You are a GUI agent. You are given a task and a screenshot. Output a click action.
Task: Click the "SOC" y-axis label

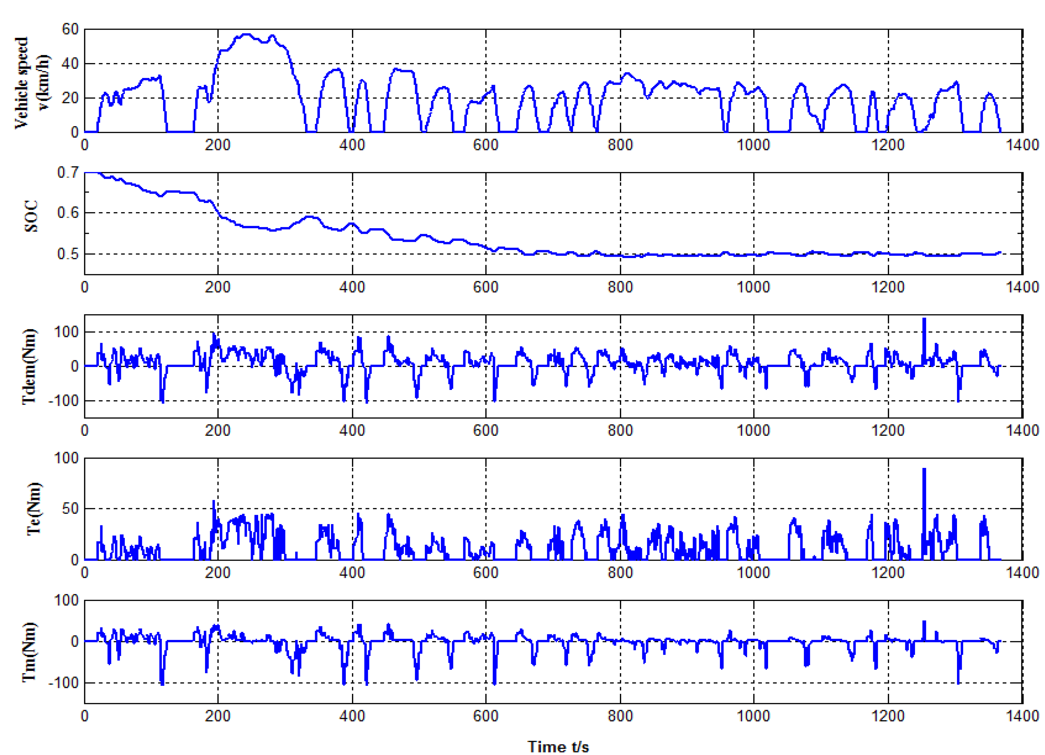tap(31, 216)
